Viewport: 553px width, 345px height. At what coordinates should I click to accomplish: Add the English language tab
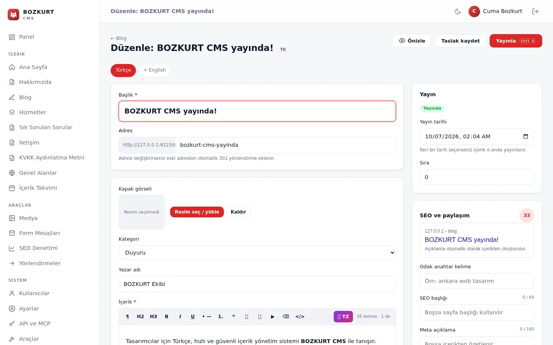[155, 71]
